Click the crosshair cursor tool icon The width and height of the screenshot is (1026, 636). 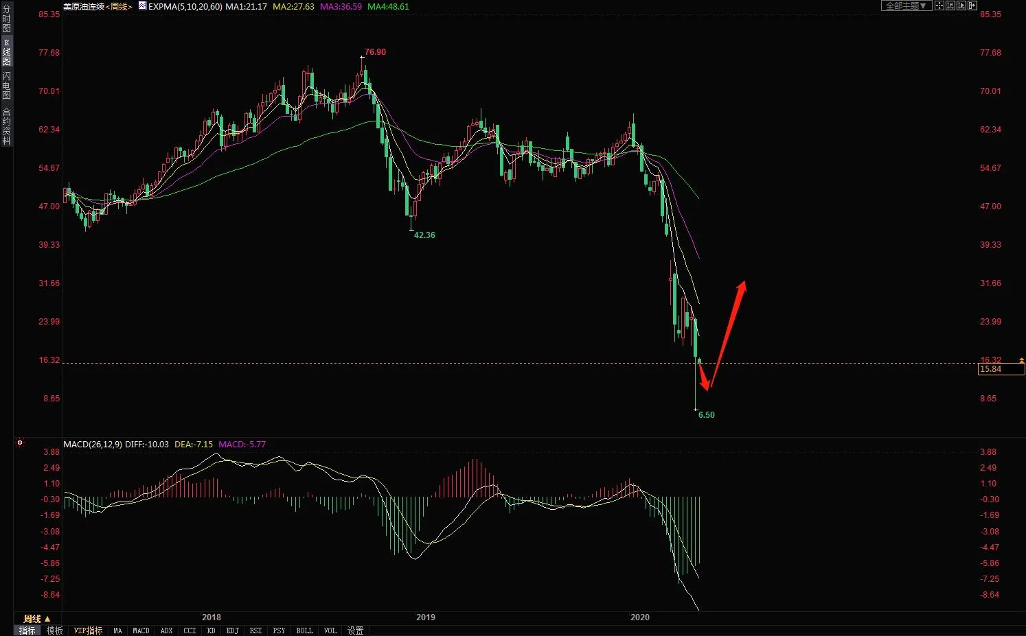[939, 5]
